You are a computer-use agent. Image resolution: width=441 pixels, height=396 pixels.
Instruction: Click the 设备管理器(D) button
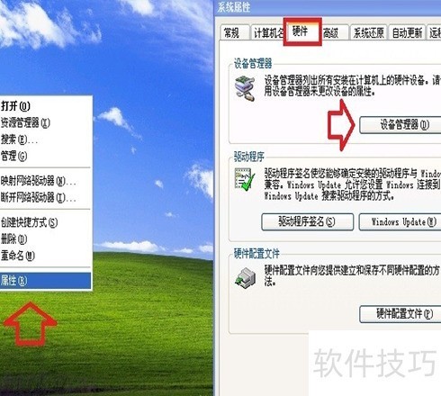[x=400, y=124]
